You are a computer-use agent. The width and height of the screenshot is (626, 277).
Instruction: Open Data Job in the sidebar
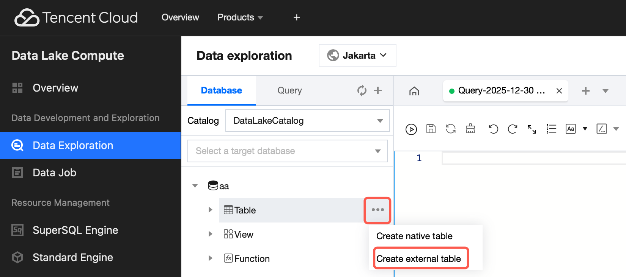54,173
